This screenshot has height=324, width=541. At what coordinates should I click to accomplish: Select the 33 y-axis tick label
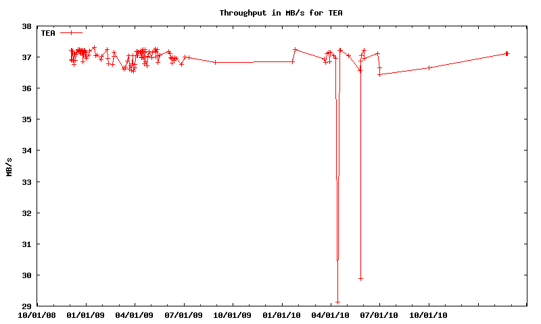coord(27,182)
